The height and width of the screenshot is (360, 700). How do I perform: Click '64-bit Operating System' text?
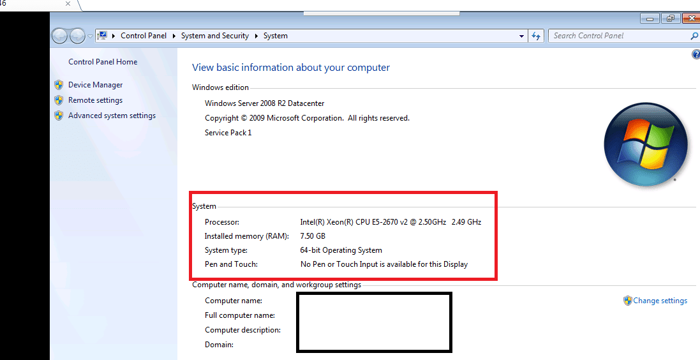pyautogui.click(x=341, y=250)
